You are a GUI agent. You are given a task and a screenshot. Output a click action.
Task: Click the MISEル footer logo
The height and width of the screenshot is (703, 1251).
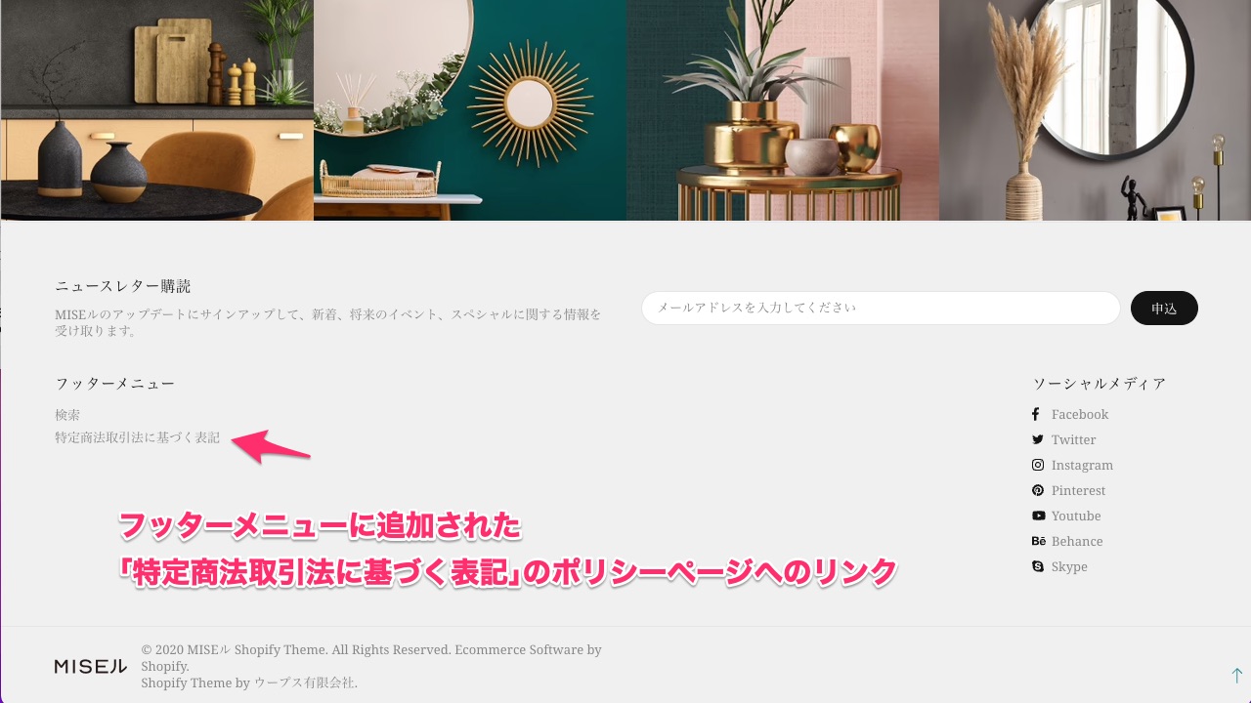coord(90,667)
